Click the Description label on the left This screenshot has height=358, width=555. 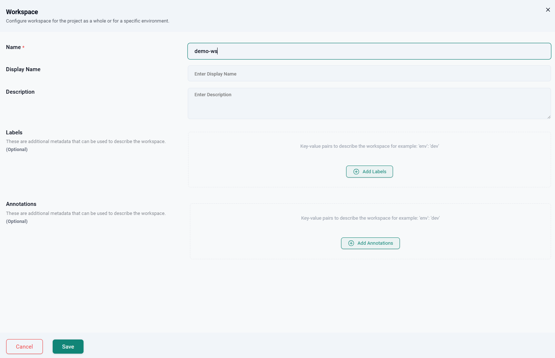click(20, 92)
